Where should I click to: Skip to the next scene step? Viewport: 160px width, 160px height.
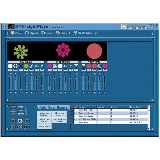[x=20, y=127]
